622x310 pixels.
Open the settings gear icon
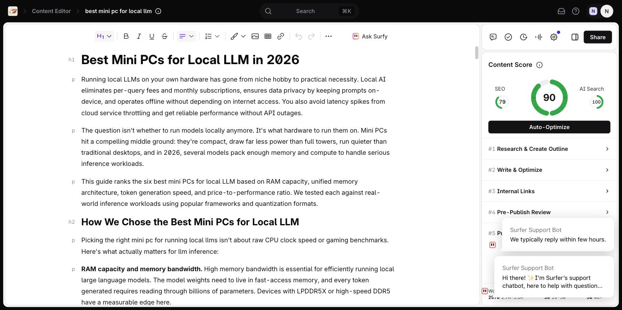coord(554,37)
